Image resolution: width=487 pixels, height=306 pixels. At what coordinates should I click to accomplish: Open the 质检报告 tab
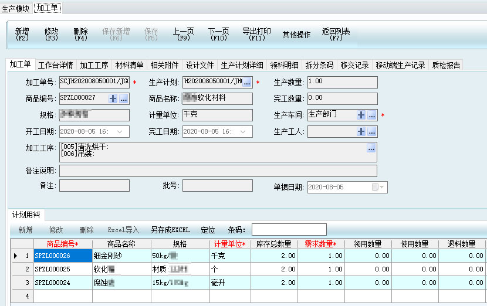tap(446, 65)
